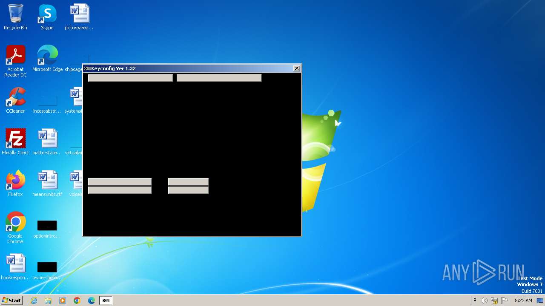Open the Action Center flag icon

[x=505, y=300]
